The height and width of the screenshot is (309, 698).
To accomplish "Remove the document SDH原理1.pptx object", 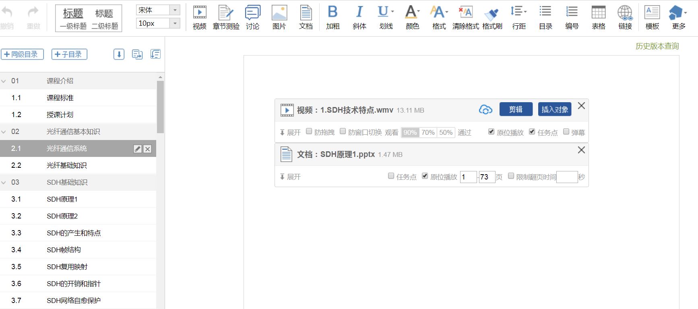I will click(x=581, y=150).
